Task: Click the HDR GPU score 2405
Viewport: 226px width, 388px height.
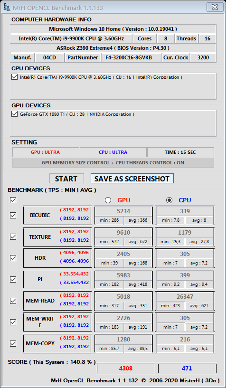Action: 123,254
